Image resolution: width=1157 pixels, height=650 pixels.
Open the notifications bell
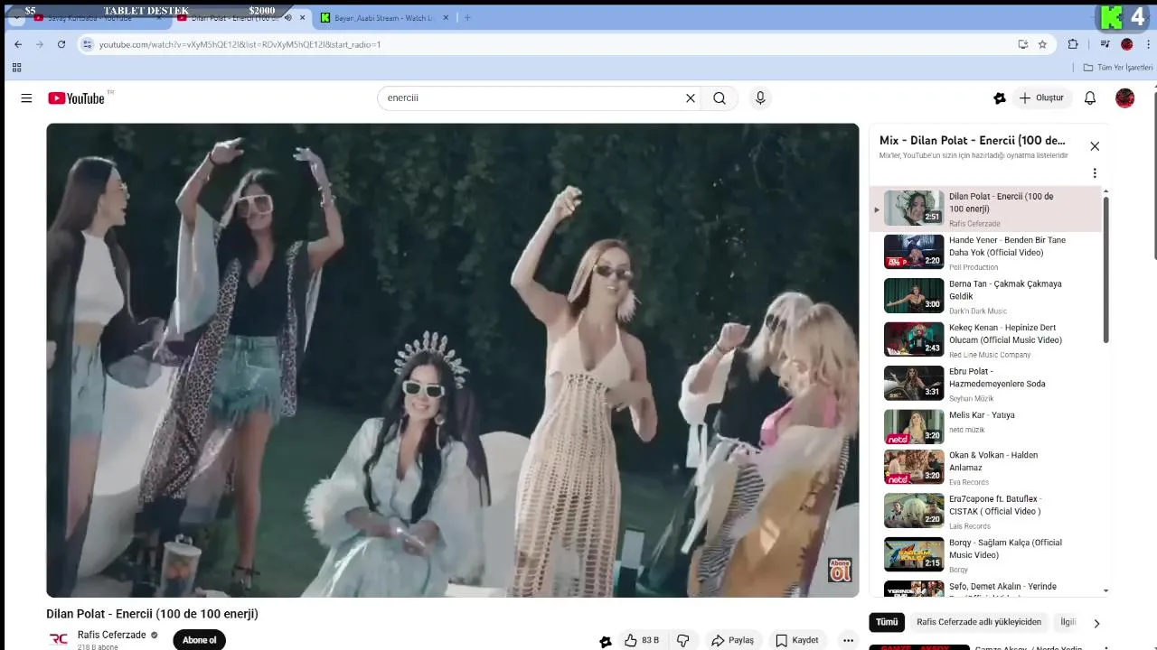[x=1090, y=98]
